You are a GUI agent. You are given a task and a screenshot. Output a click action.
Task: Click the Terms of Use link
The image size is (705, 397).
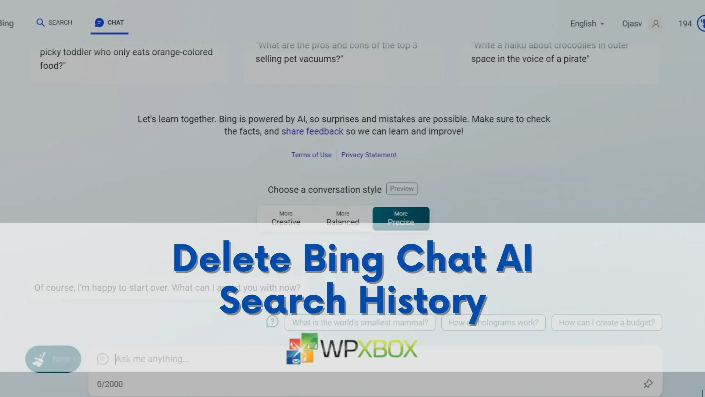311,155
